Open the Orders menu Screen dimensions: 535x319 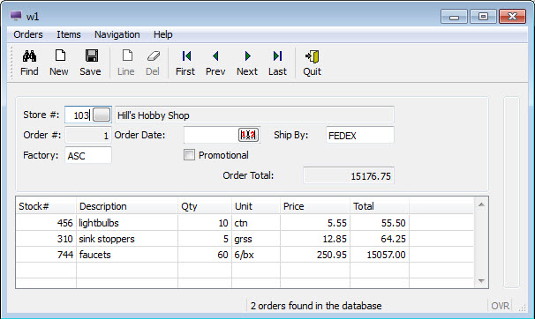(28, 34)
